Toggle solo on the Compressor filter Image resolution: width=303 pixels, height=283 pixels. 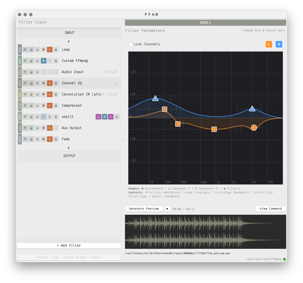click(50, 106)
